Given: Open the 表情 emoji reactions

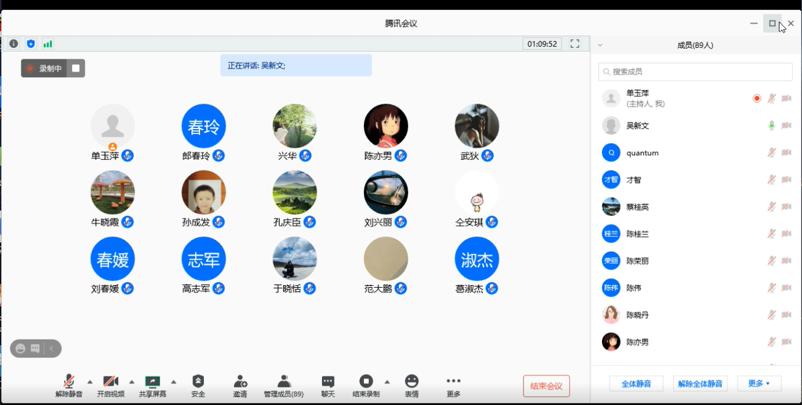Looking at the screenshot, I should tap(412, 385).
